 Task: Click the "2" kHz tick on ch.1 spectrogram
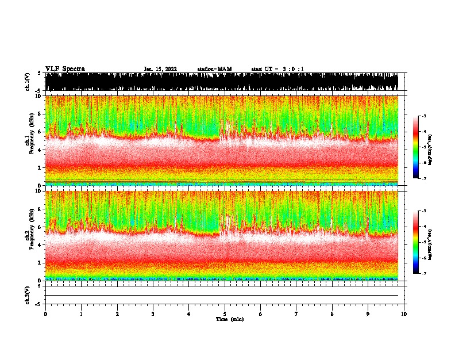tap(40, 167)
